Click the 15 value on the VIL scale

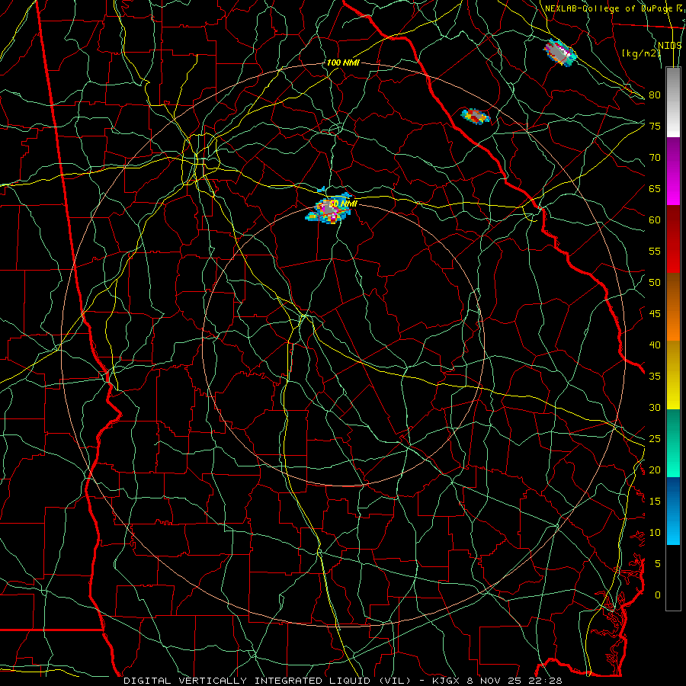[655, 501]
